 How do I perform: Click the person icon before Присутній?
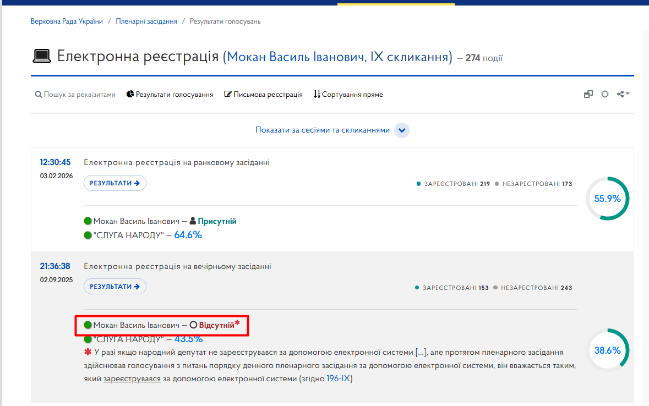pos(193,221)
